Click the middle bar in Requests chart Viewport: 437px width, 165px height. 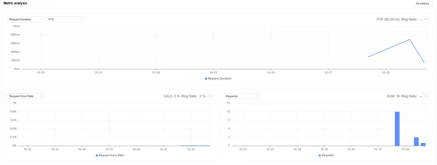[x=416, y=141]
